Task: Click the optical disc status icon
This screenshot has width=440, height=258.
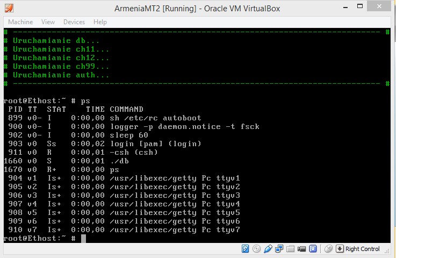Action: 256,249
